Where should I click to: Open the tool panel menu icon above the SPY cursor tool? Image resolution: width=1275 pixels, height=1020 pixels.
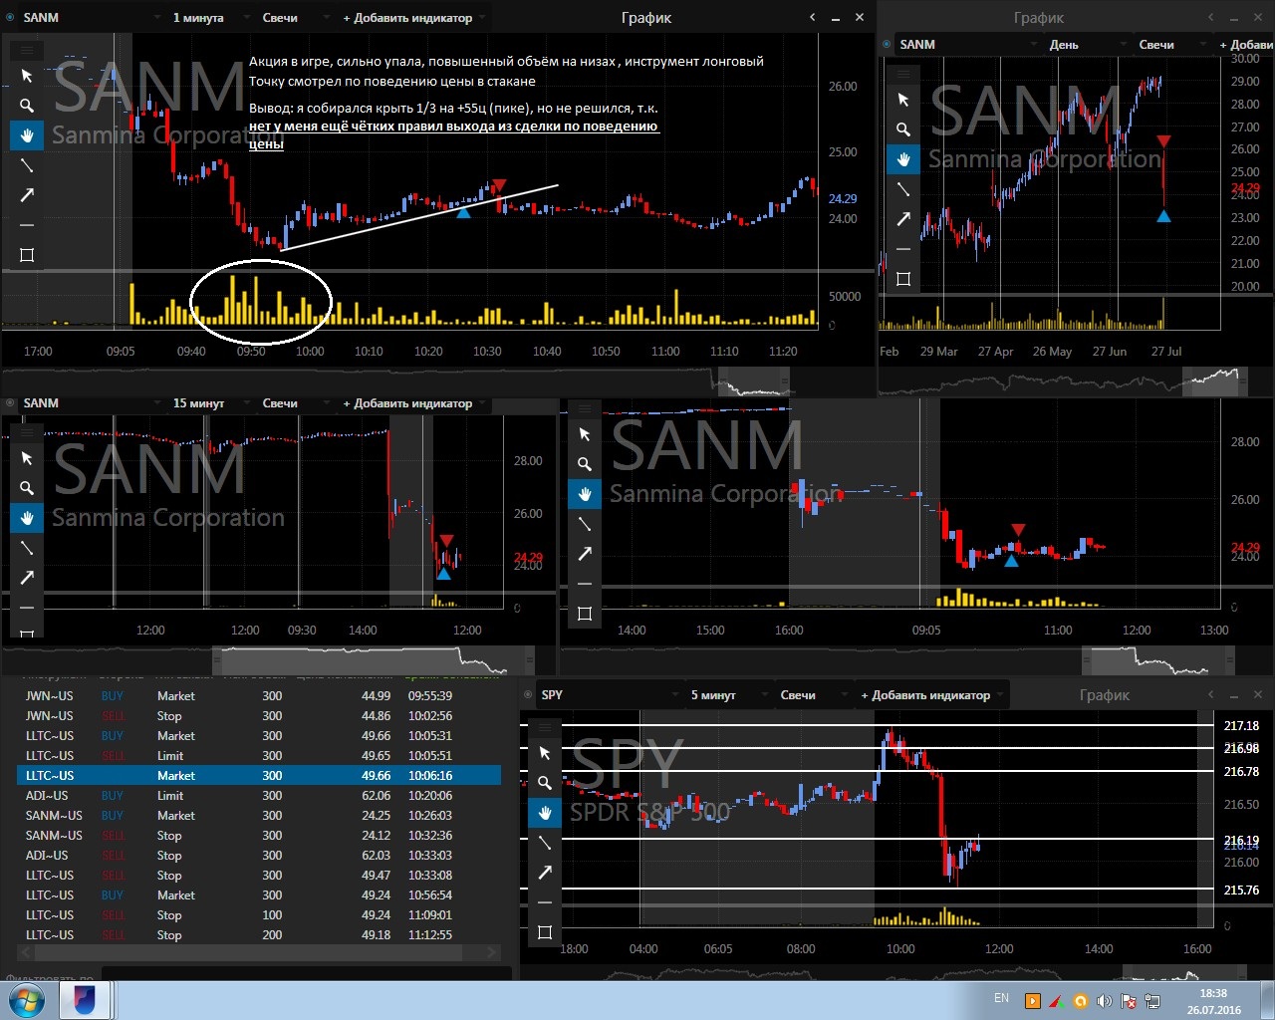tap(545, 727)
